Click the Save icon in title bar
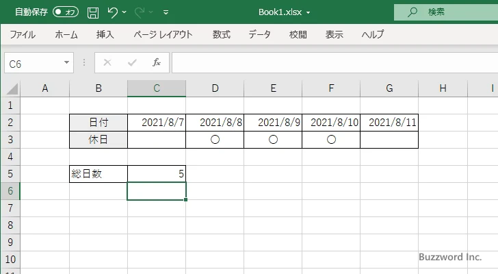Viewport: 498px width, 274px height. 93,12
